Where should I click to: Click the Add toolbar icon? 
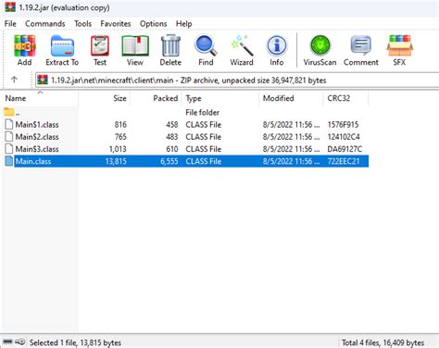[x=25, y=46]
